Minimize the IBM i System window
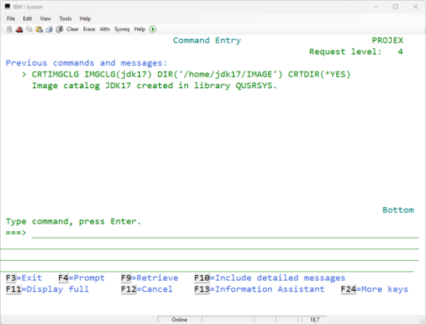Screen dimensions: 426x325 coord(376,7)
